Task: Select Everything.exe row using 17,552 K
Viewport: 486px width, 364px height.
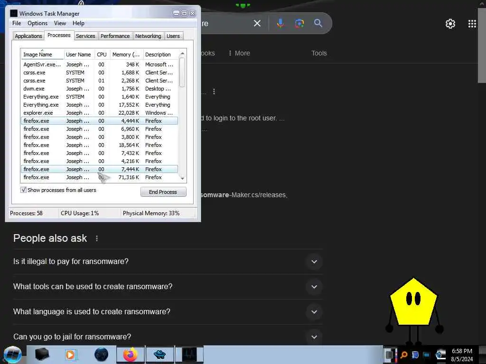Action: click(x=100, y=105)
